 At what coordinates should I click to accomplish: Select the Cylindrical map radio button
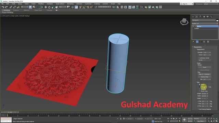(x=199, y=87)
